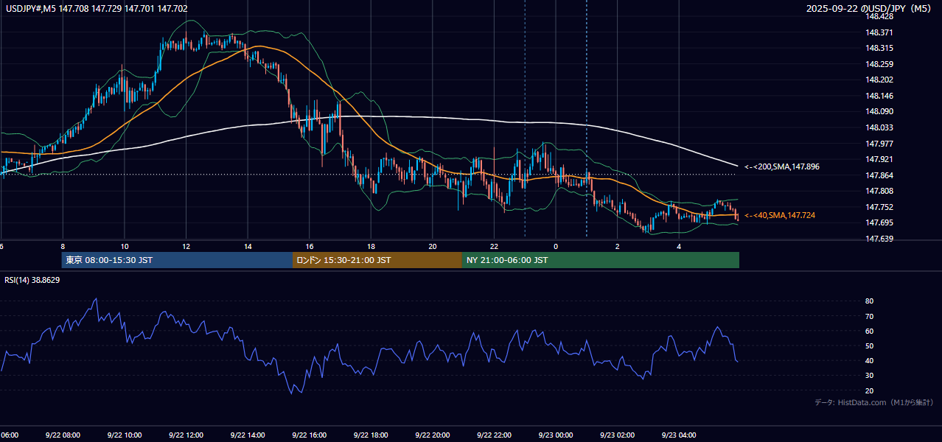
Task: Click price level 148.202 on axis
Action: pos(880,80)
